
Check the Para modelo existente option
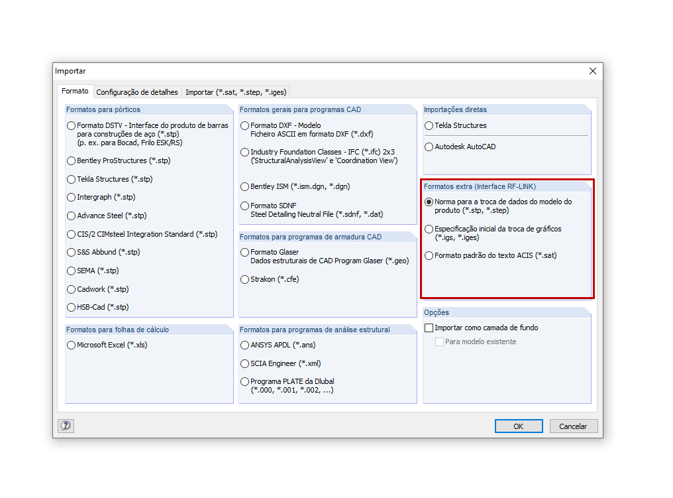439,341
